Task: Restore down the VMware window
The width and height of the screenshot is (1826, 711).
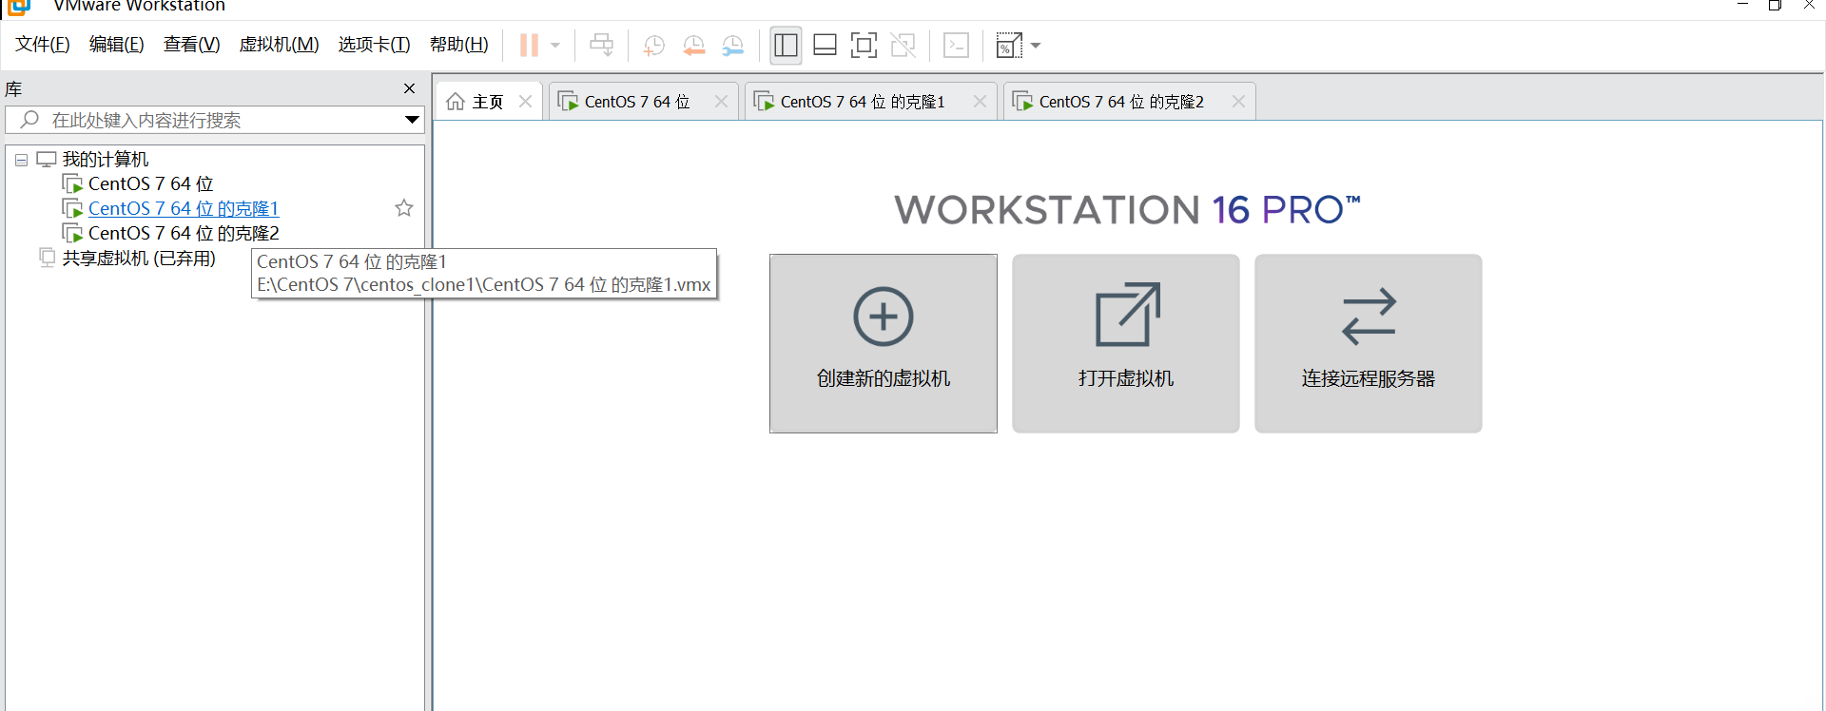Action: pos(1775,6)
